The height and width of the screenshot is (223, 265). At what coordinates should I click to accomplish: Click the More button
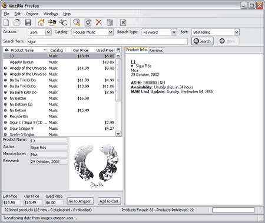(228, 41)
